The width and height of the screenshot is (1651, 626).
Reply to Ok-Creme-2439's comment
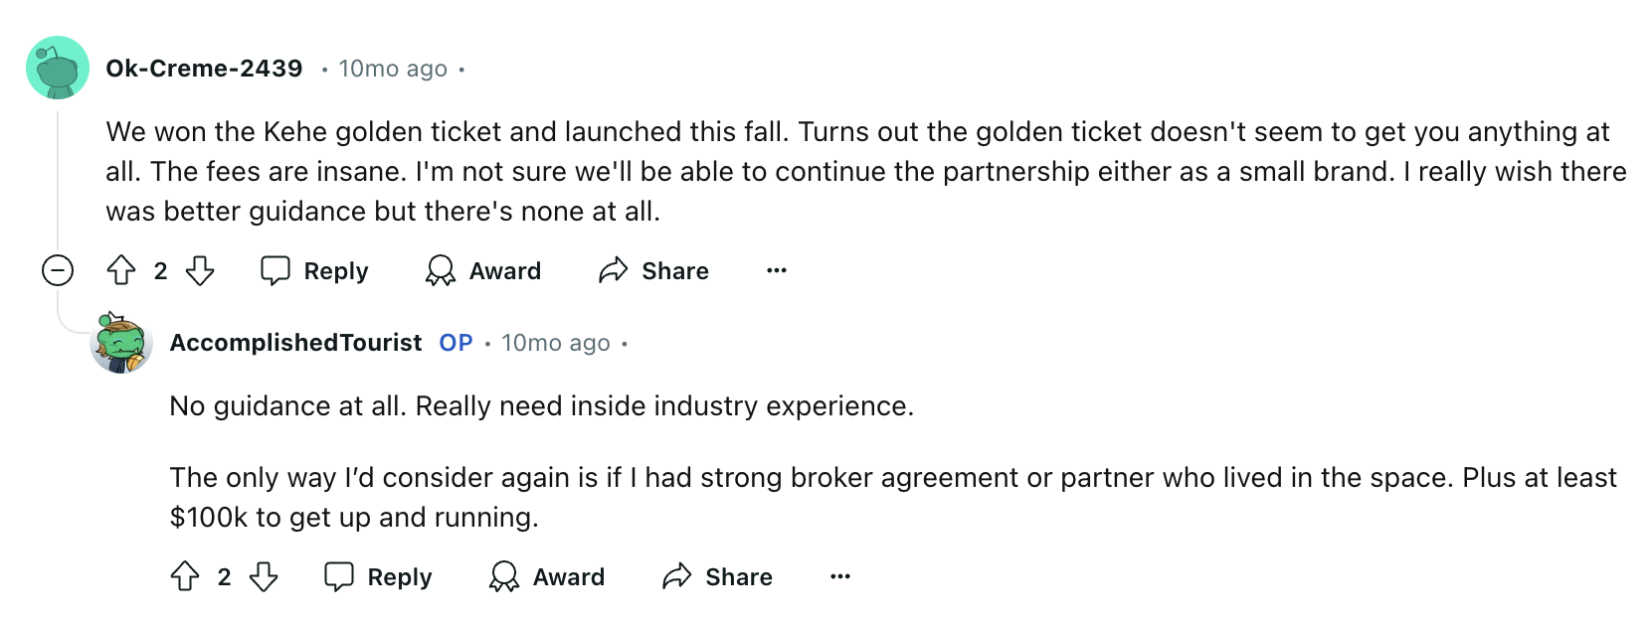point(314,270)
